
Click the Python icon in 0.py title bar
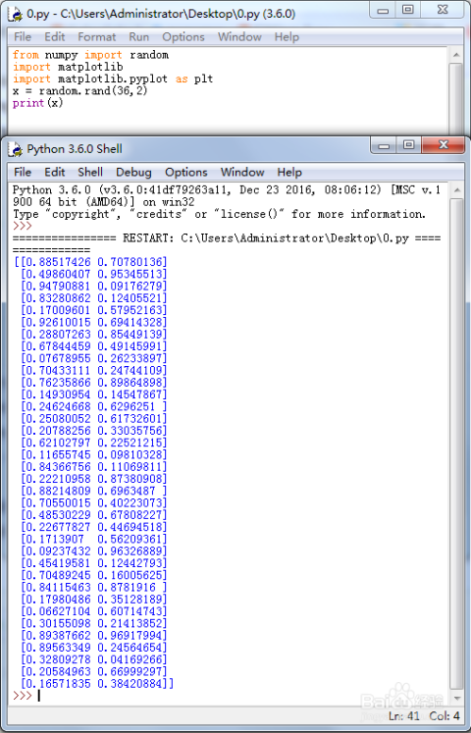coord(16,14)
